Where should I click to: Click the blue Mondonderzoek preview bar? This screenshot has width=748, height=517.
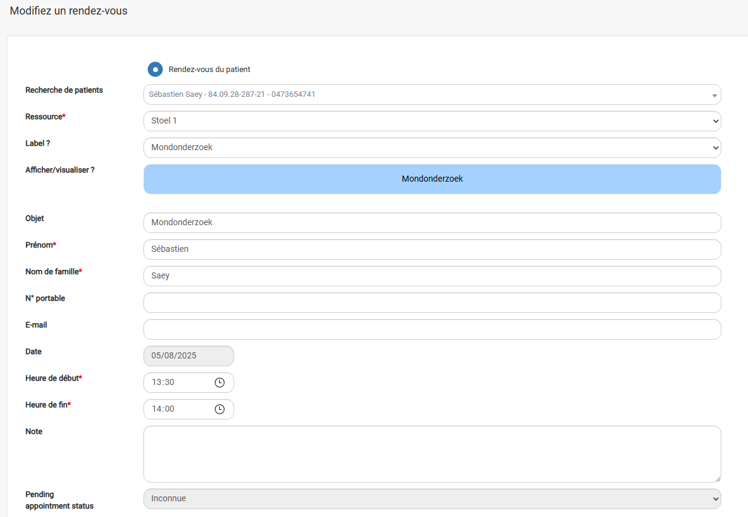click(432, 179)
